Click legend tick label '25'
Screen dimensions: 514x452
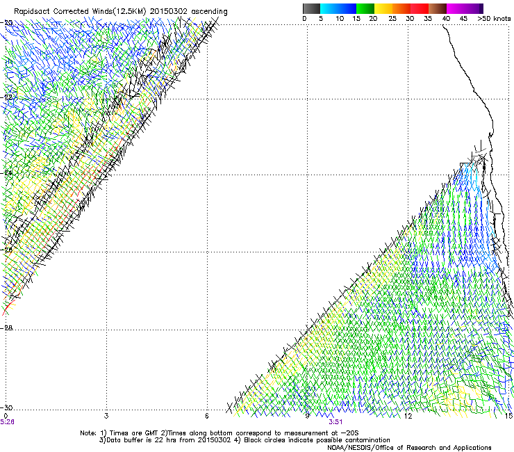pos(392,19)
